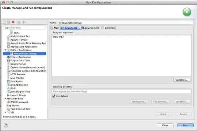
Task: Click the File System... button
Action: [161, 102]
